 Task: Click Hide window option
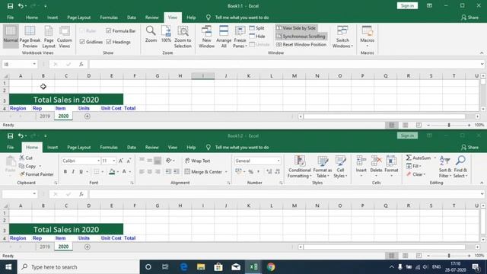(x=257, y=36)
